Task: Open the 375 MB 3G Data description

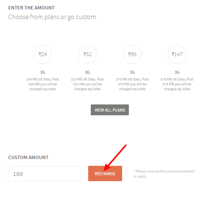Action: point(132,84)
